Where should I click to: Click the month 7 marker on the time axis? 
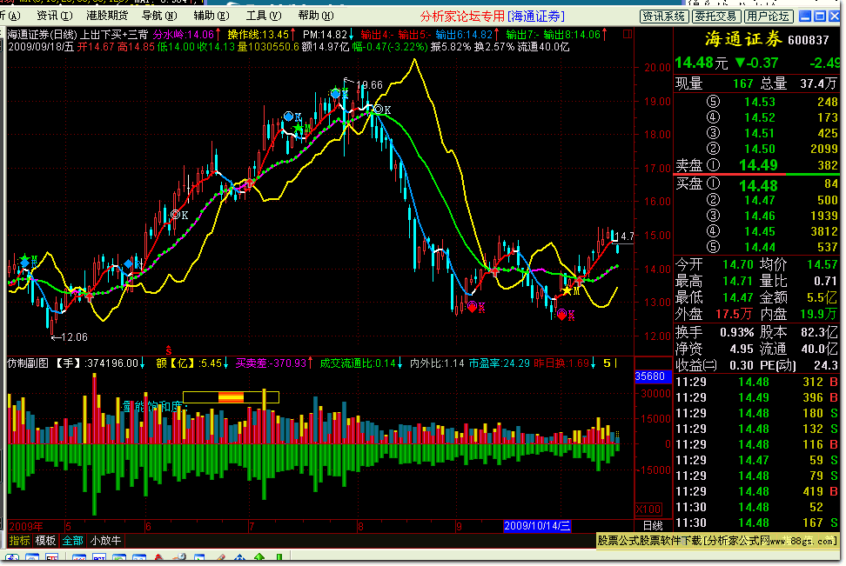point(252,526)
